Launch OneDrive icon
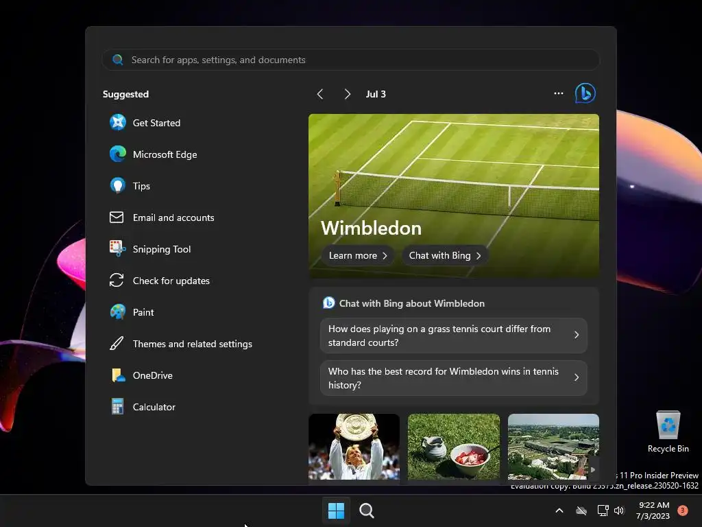702x527 pixels. tap(118, 375)
